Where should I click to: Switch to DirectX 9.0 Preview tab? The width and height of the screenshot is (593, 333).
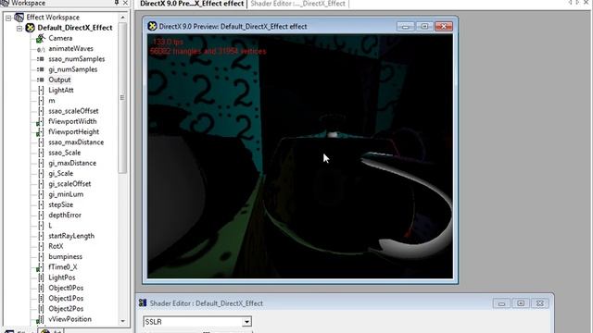click(x=192, y=4)
